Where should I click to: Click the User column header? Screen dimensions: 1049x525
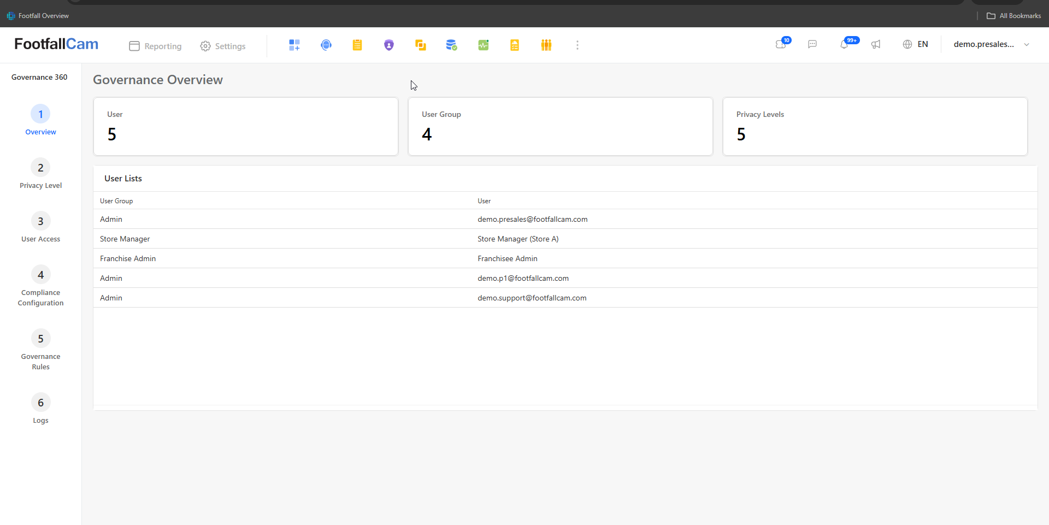click(x=484, y=201)
